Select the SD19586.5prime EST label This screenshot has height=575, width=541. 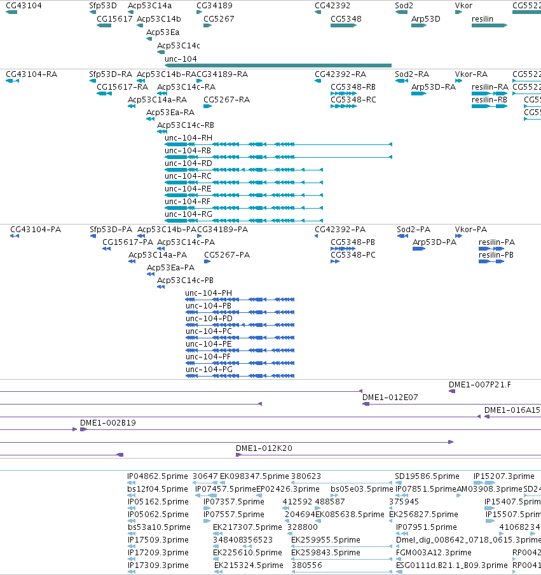pos(427,476)
